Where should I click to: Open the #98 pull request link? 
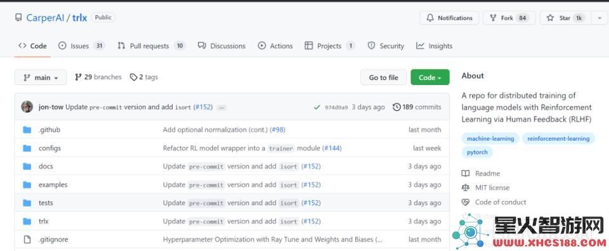click(277, 129)
